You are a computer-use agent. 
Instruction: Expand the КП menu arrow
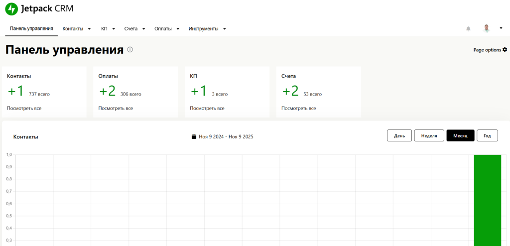tap(114, 29)
